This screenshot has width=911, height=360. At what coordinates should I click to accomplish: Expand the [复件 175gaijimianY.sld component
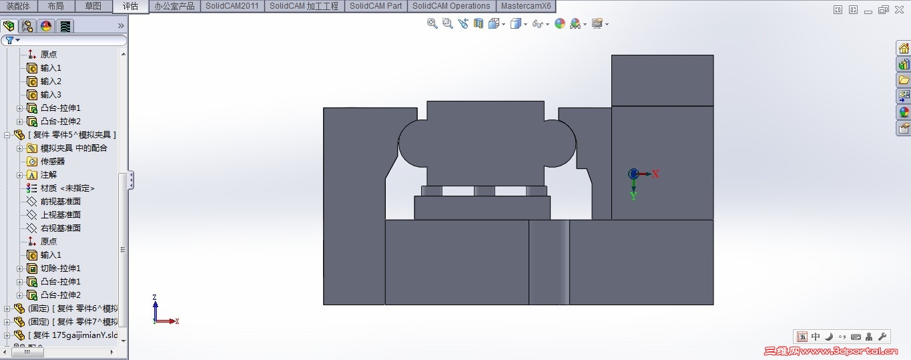coord(7,335)
